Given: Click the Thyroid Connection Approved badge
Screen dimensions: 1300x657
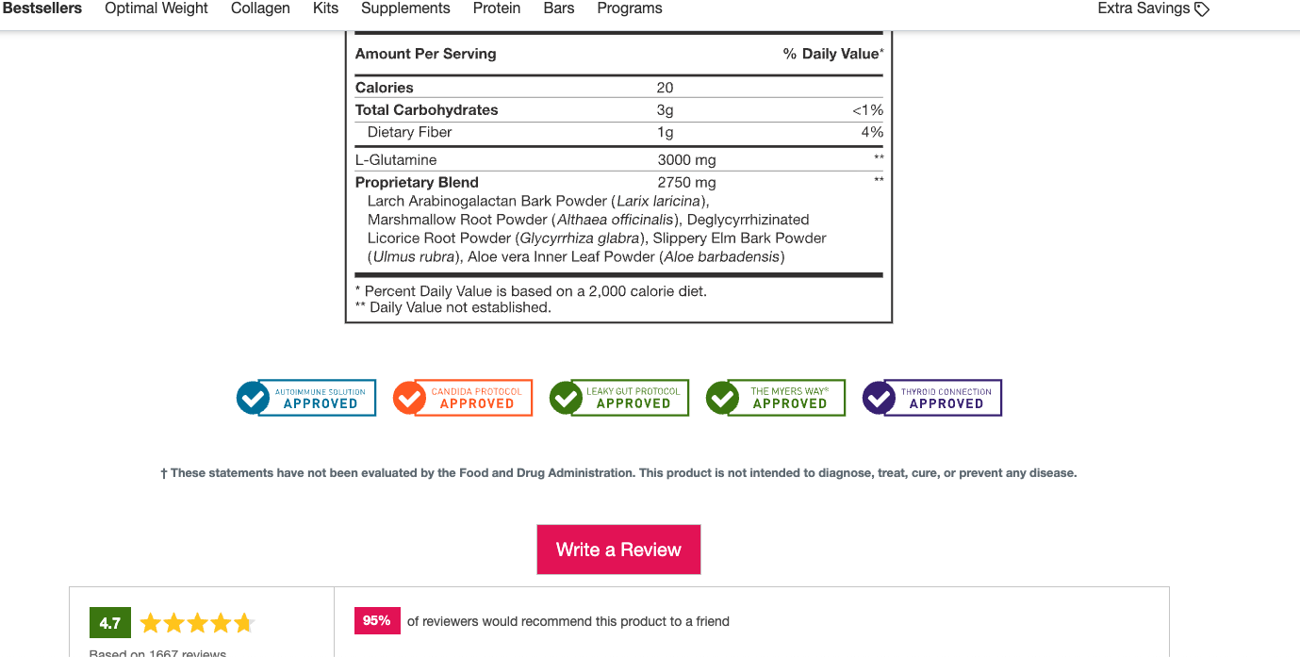Looking at the screenshot, I should pos(932,398).
